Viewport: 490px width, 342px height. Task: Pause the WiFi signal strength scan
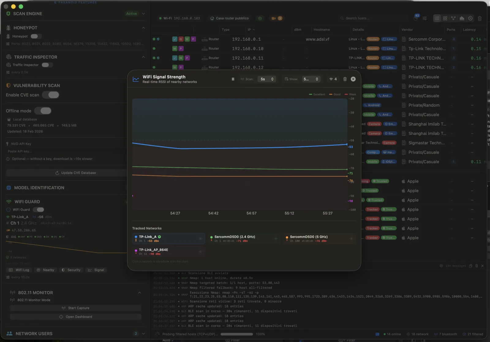pos(233,79)
